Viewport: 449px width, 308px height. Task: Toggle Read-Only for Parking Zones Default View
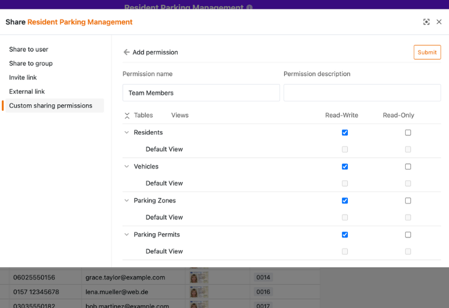408,218
